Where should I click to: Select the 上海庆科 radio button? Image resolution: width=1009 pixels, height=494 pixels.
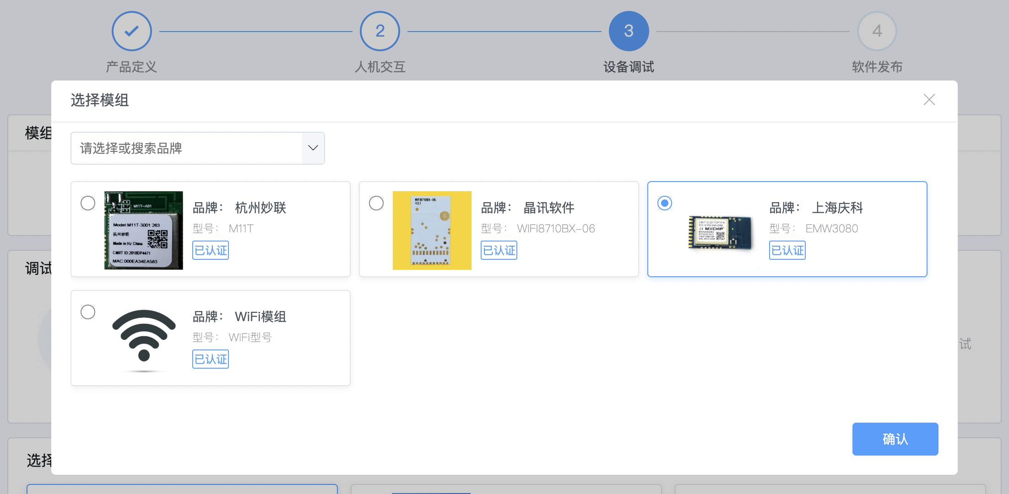coord(665,203)
